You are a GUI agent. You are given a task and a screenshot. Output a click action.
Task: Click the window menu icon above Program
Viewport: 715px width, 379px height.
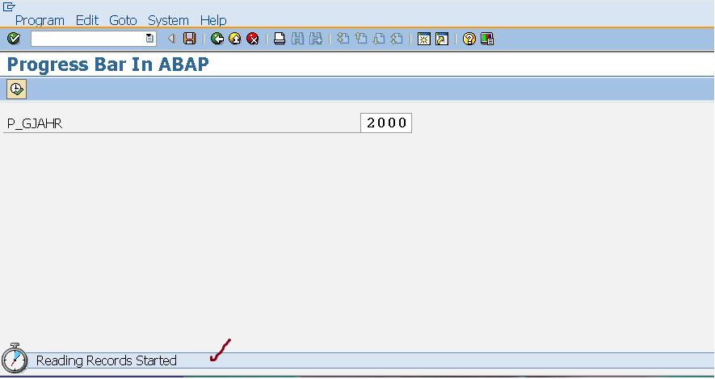(9, 6)
